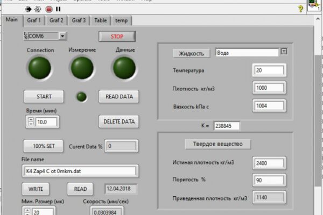
Task: Click the date field 12.04.2018
Action: pyautogui.click(x=121, y=189)
